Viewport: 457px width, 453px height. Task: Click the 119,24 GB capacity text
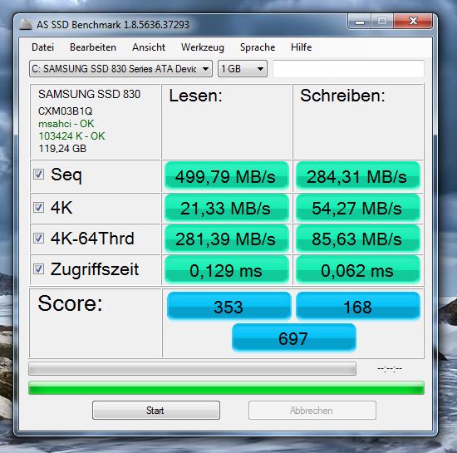(62, 149)
